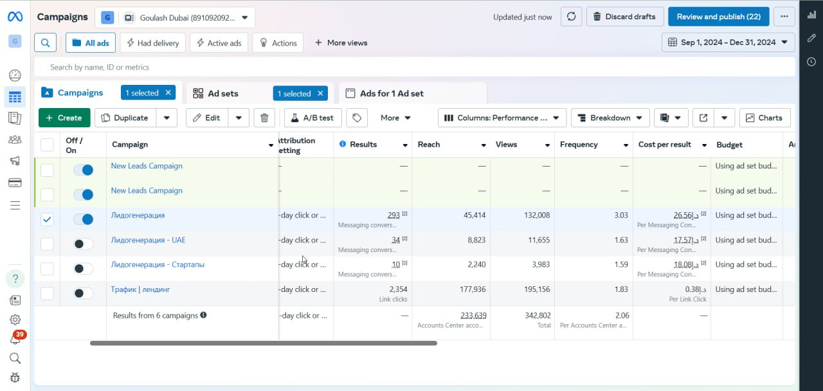Click the refresh data icon
This screenshot has height=391, width=823.
click(x=571, y=17)
